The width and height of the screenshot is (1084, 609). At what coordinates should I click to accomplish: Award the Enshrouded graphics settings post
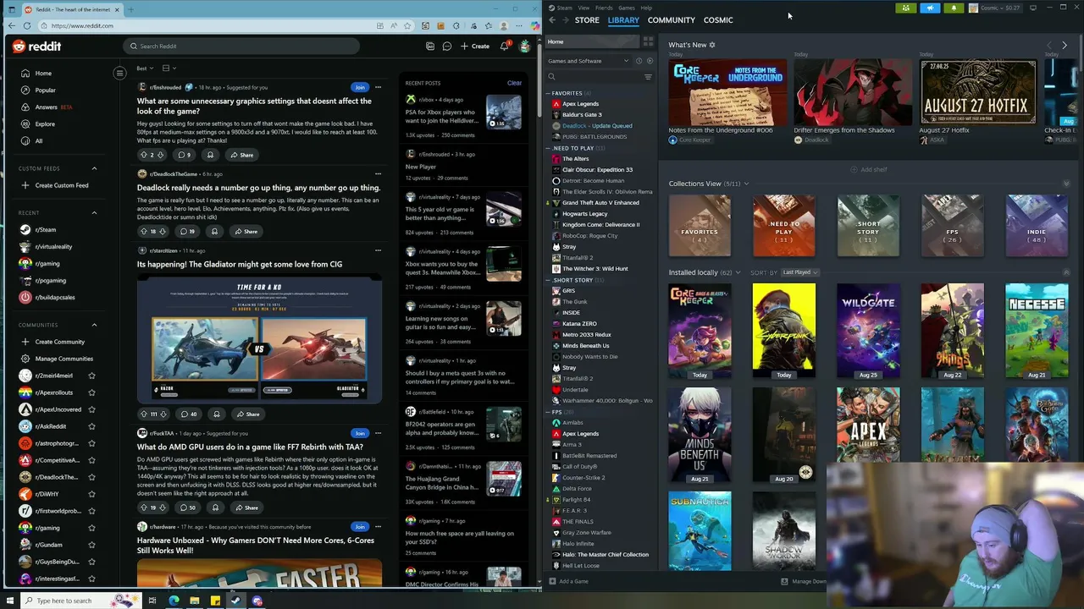click(210, 155)
